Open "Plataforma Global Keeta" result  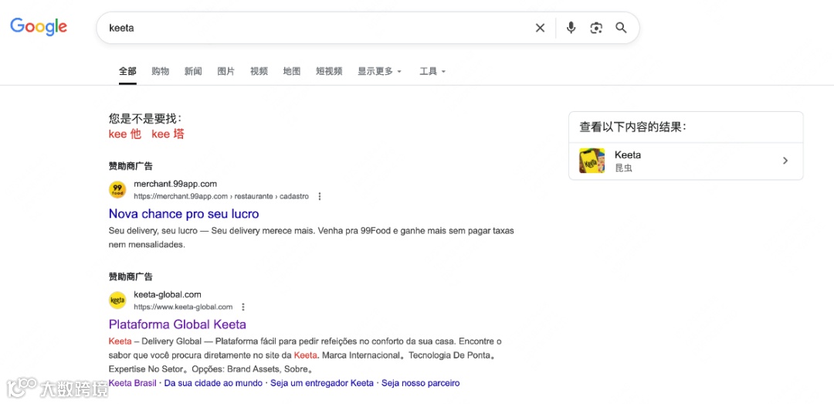coord(178,324)
